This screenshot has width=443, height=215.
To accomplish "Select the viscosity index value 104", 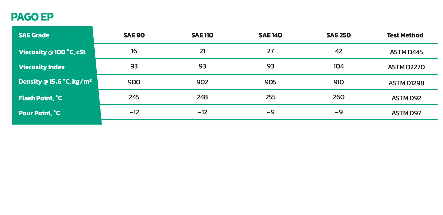I will (338, 66).
